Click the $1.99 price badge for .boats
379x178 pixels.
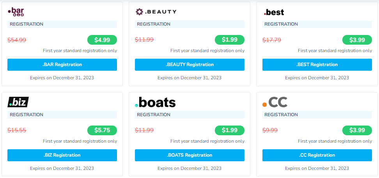point(230,130)
